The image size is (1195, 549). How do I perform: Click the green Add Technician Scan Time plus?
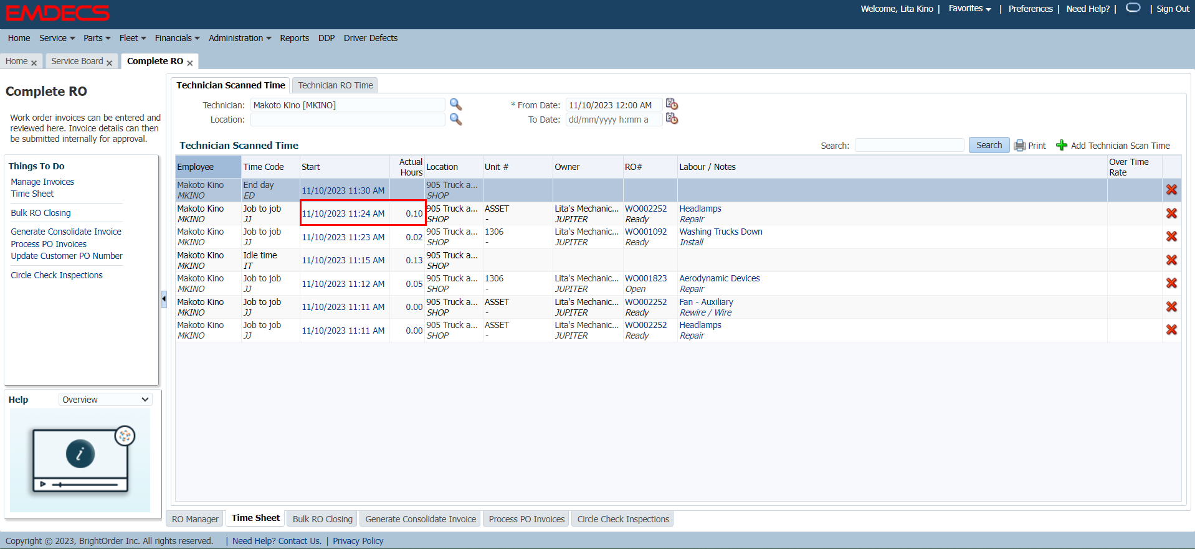click(x=1062, y=145)
